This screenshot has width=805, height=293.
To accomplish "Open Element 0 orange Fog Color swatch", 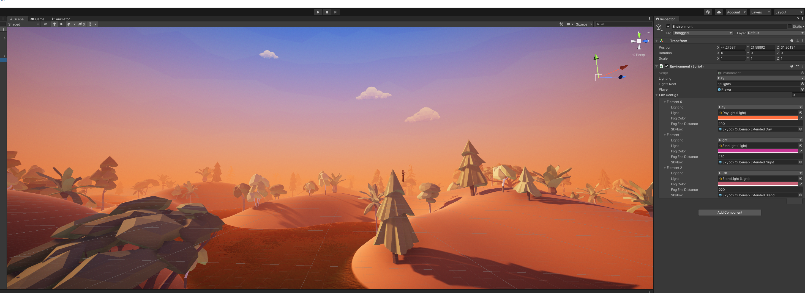I will point(758,118).
